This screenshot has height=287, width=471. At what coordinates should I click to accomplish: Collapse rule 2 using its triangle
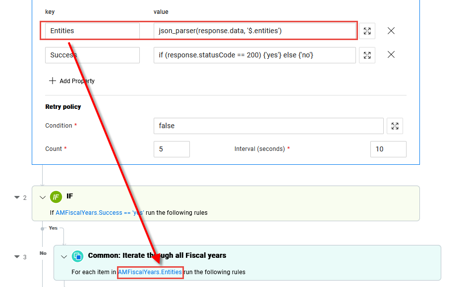tap(16, 197)
